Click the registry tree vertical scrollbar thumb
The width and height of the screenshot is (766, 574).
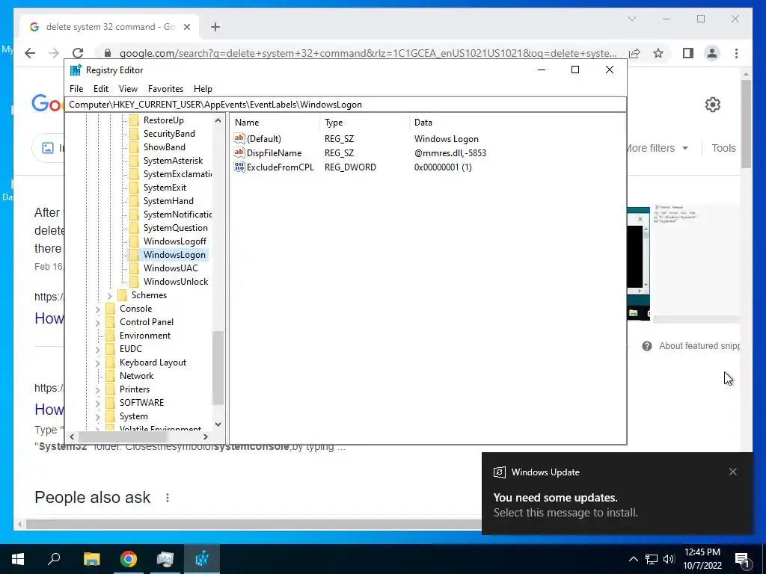218,368
